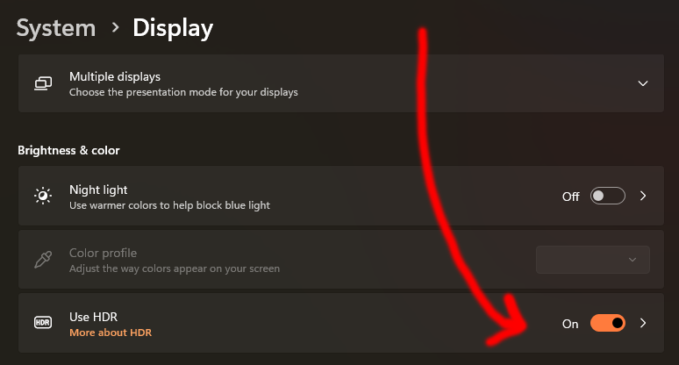Viewport: 679px width, 365px height.
Task: Turn on the Night light toggle
Action: (x=608, y=196)
